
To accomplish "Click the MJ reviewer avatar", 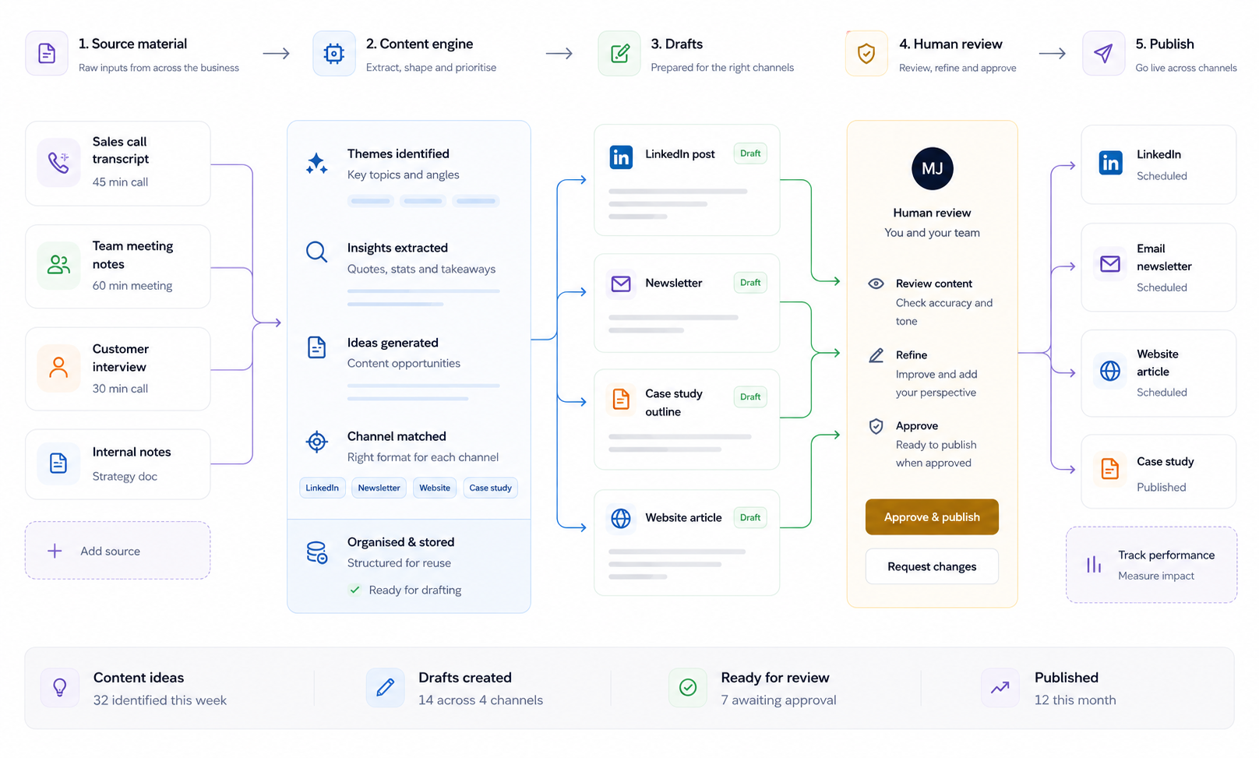I will (932, 169).
